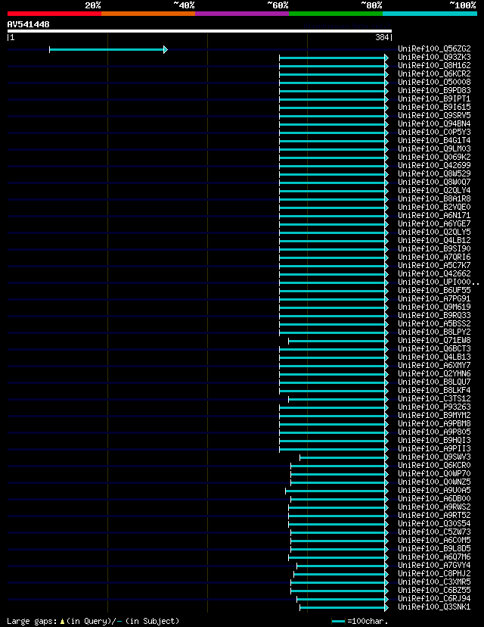Click the UniRef100_Q6KCR0 hit name
Screen dimensions: 484x627
[434, 466]
